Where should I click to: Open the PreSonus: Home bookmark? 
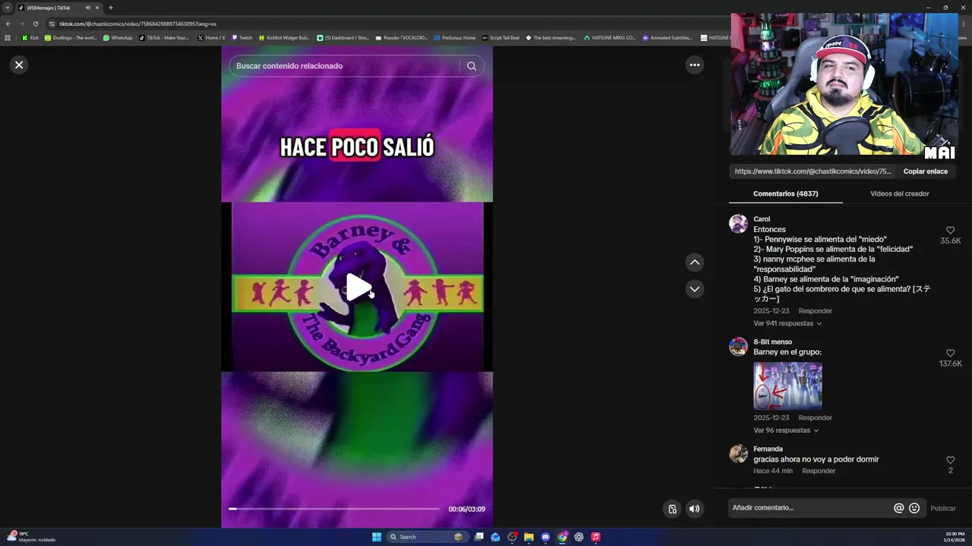(455, 37)
